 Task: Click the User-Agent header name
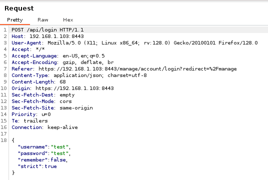pyautogui.click(x=26, y=42)
